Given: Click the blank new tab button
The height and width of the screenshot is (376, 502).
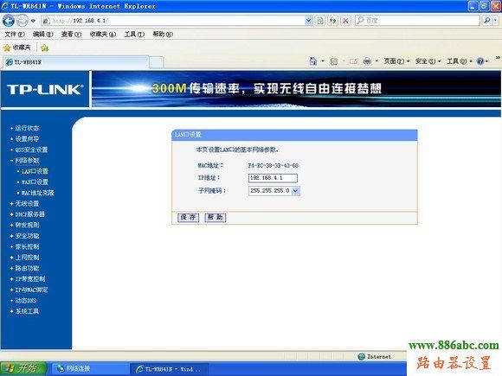Looking at the screenshot, I should [157, 62].
